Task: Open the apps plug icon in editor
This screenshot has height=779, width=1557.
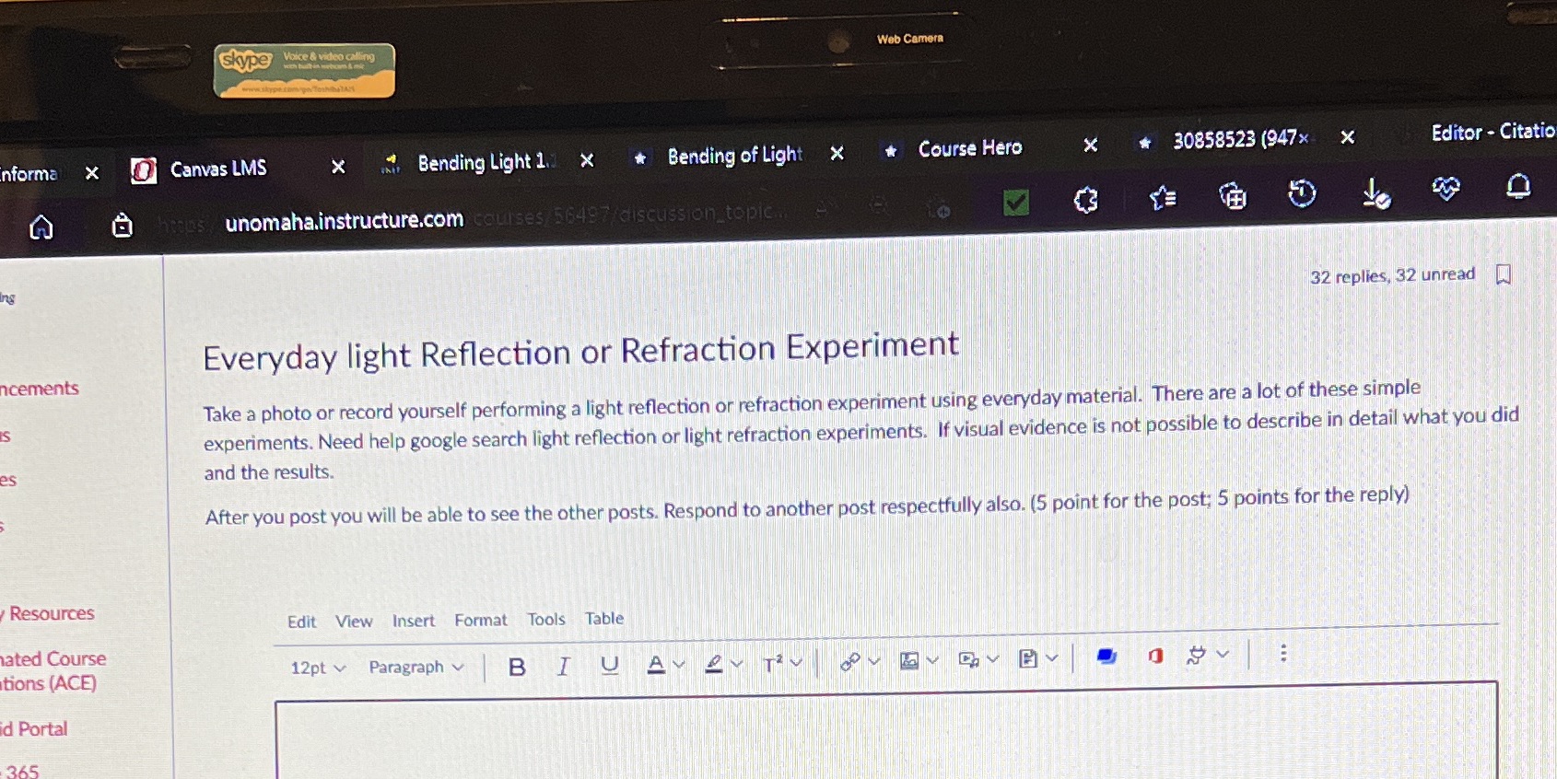Action: pos(1196,655)
